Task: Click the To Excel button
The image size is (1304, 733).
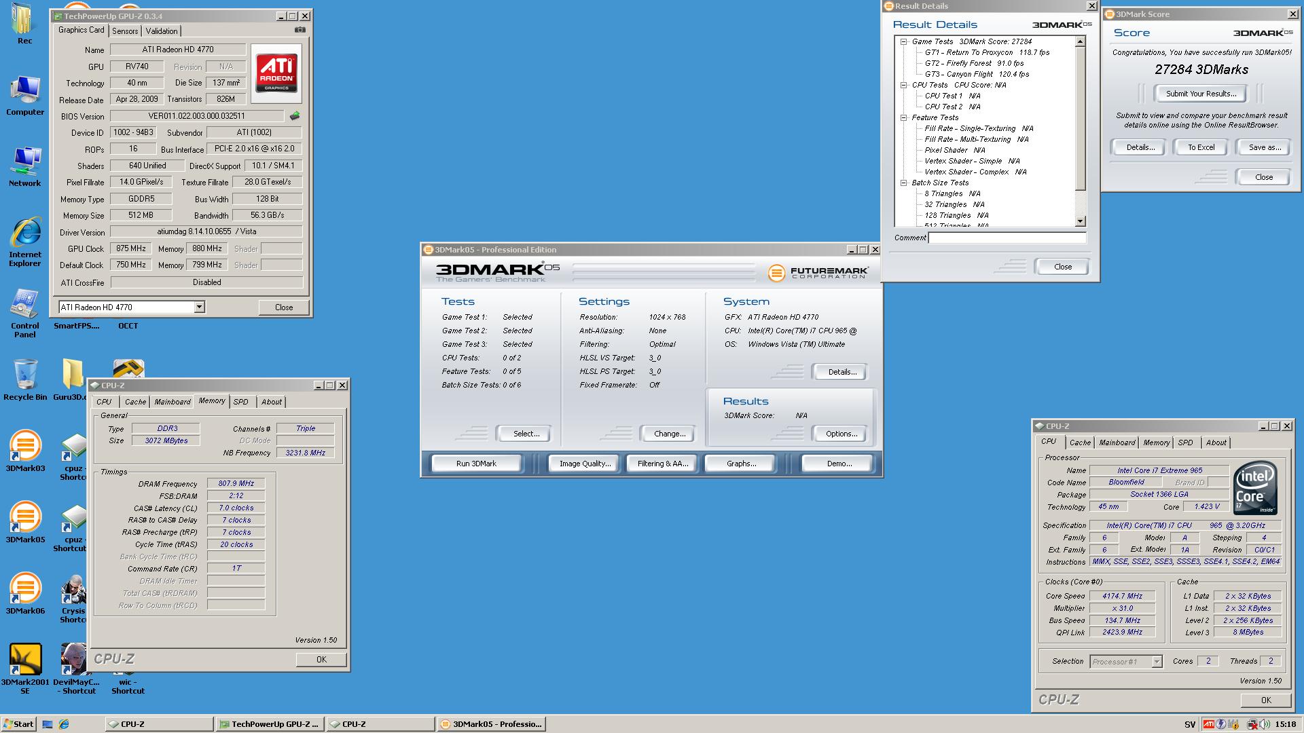Action: point(1201,147)
